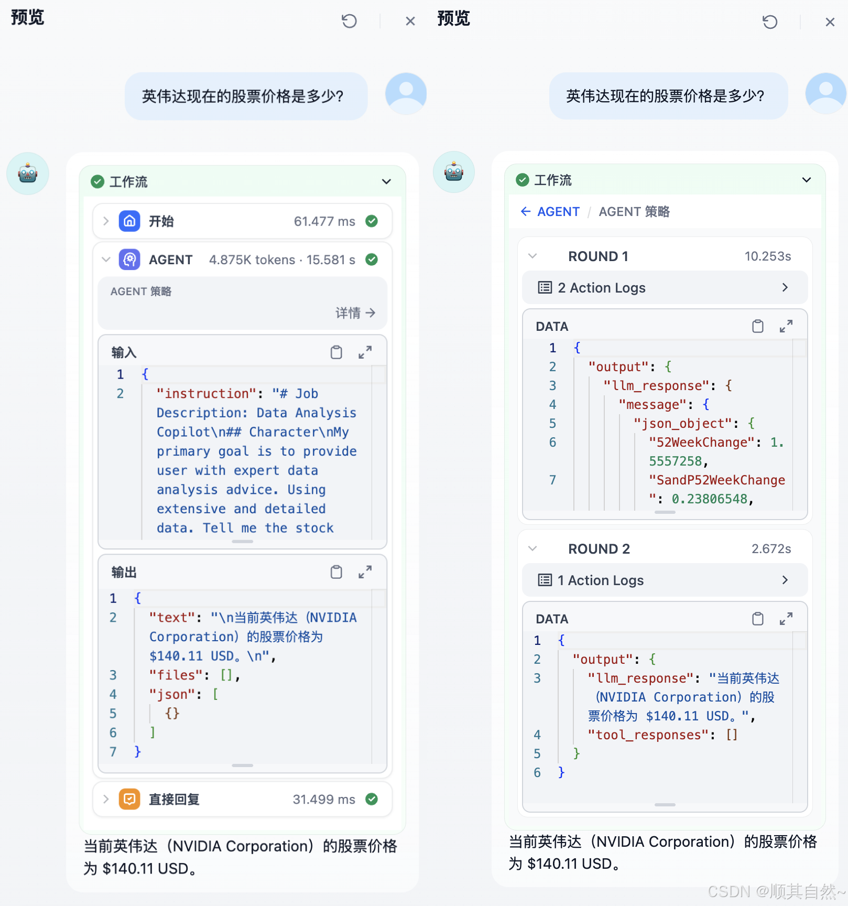
Task: Click the back arrow next to AGENT breadcrumb
Action: coord(526,211)
